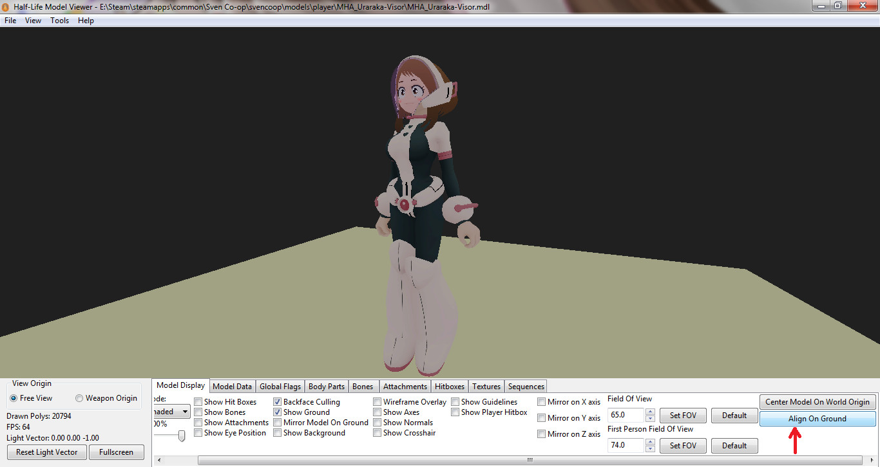Select the Weapon Origin radio button
This screenshot has height=467, width=880.
[x=79, y=398]
